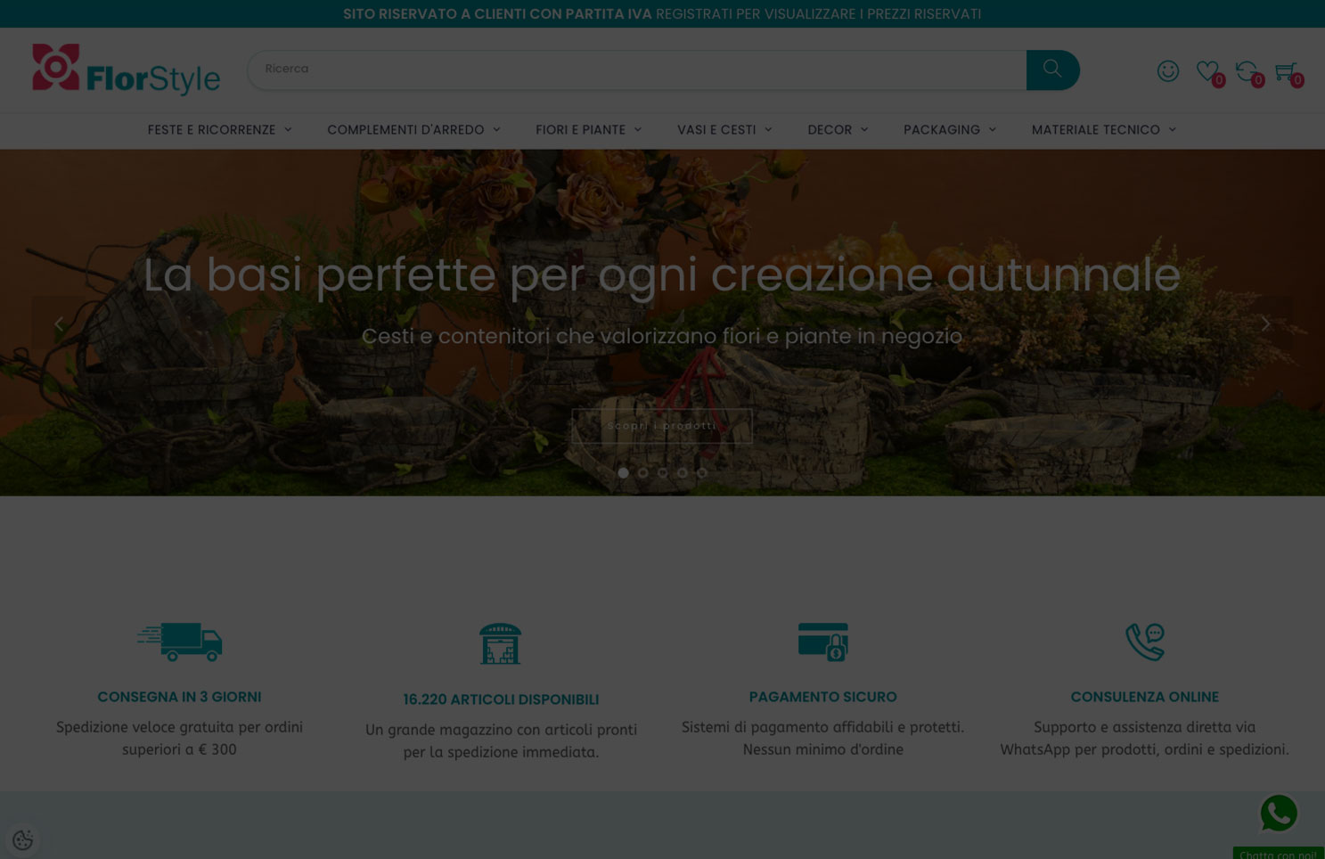Open Packaging menu item
Image resolution: width=1325 pixels, height=859 pixels.
coord(949,130)
